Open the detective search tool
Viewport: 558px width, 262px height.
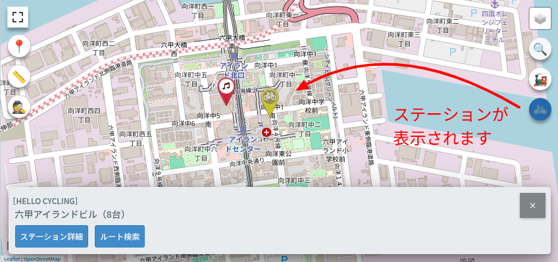pos(19,107)
